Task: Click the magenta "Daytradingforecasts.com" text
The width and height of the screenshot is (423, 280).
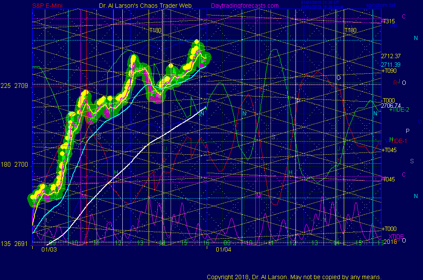Action: pos(245,6)
